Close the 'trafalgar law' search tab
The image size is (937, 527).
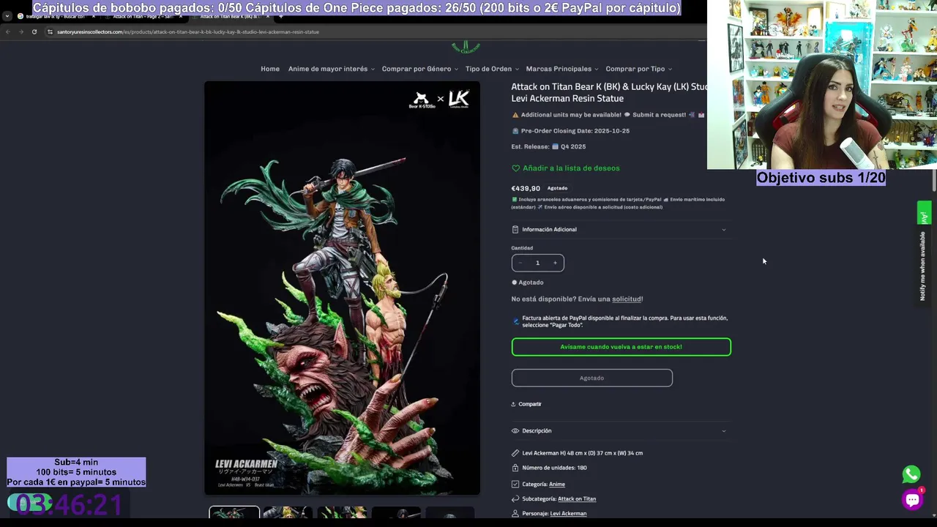pos(94,16)
